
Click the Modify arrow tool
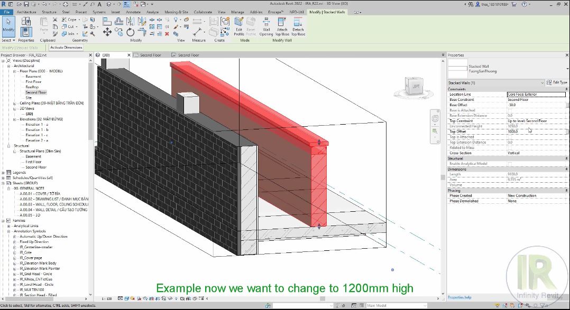tap(8, 25)
